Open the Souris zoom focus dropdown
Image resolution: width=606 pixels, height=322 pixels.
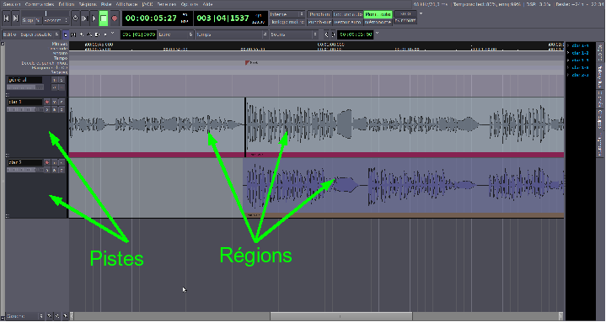click(293, 34)
